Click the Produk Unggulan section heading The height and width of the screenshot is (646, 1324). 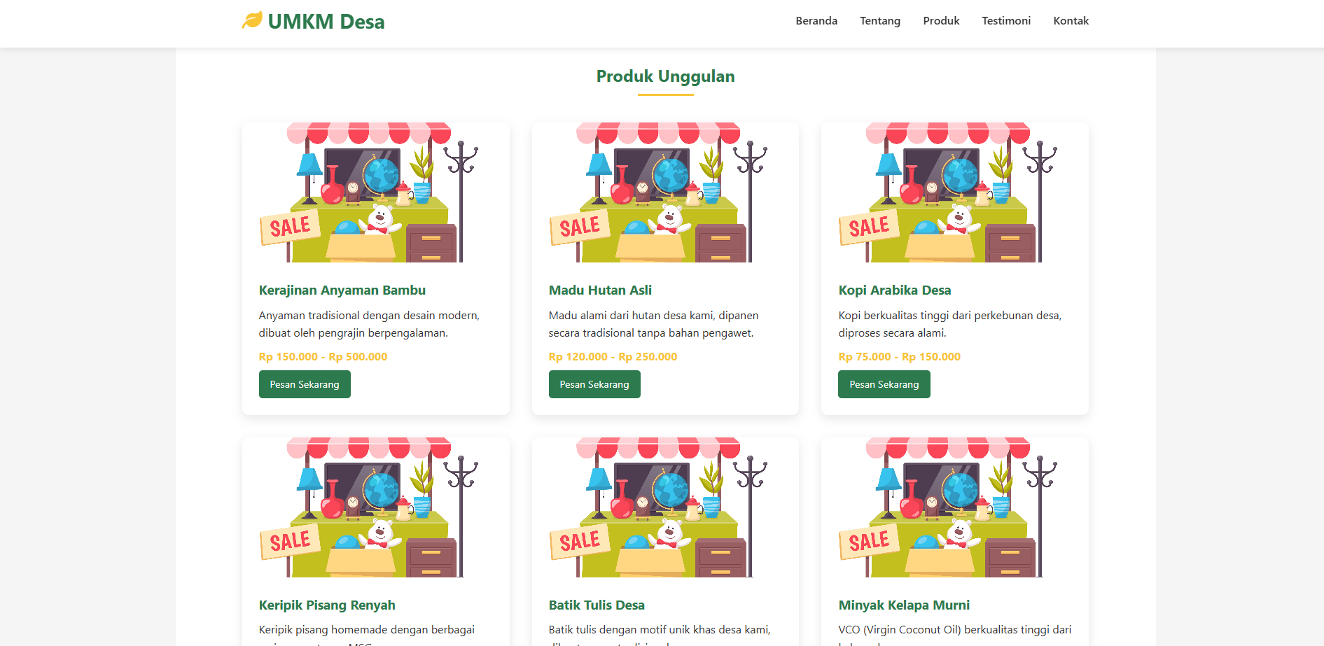pos(665,76)
